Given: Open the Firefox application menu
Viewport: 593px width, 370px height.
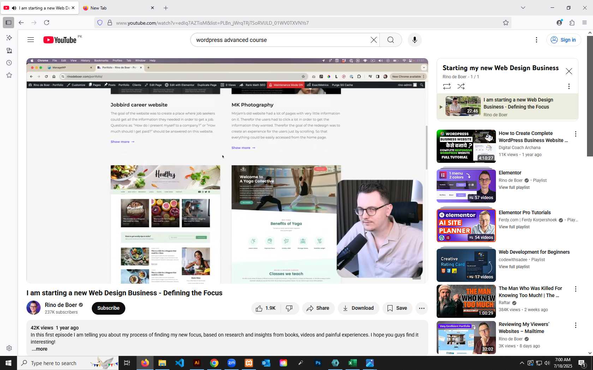Looking at the screenshot, I should point(585,23).
